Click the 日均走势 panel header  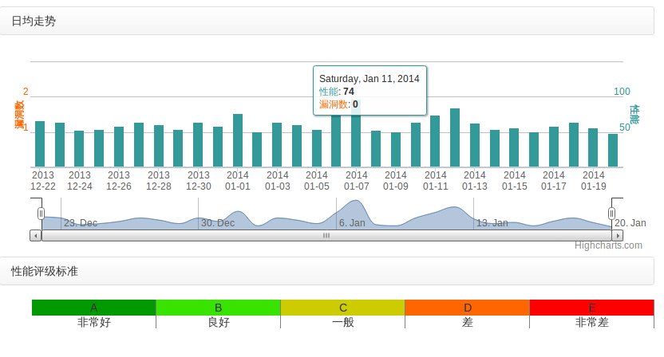(327, 21)
